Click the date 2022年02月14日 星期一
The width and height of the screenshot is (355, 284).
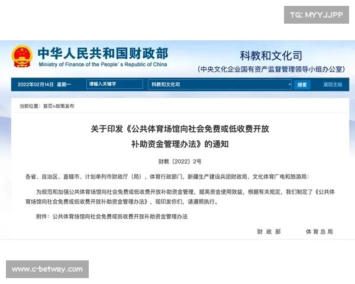[44, 85]
